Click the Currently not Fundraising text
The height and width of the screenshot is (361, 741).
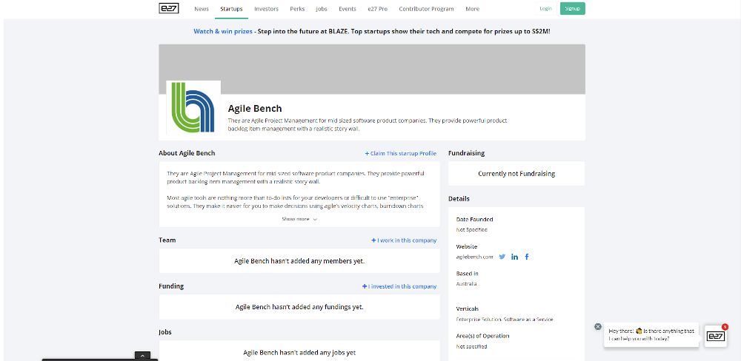point(516,174)
